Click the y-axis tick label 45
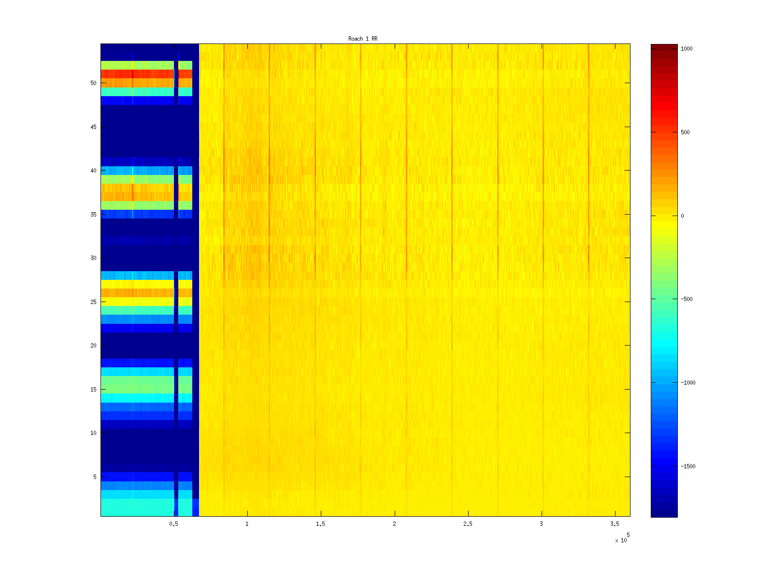 [93, 127]
